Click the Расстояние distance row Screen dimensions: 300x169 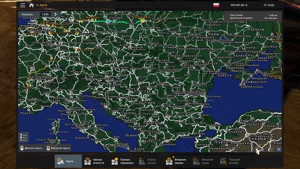[253, 15]
